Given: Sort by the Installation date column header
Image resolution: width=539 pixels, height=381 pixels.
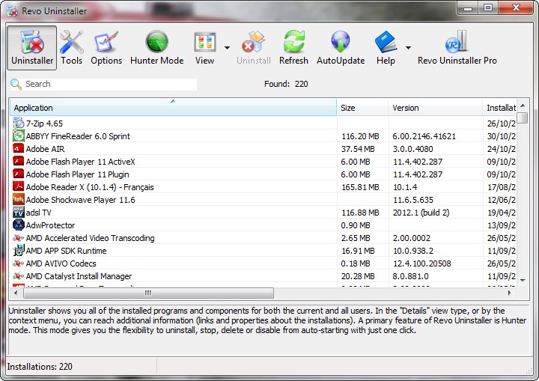Looking at the screenshot, I should pyautogui.click(x=499, y=107).
